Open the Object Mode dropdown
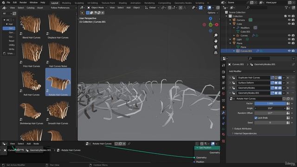 tap(97, 7)
